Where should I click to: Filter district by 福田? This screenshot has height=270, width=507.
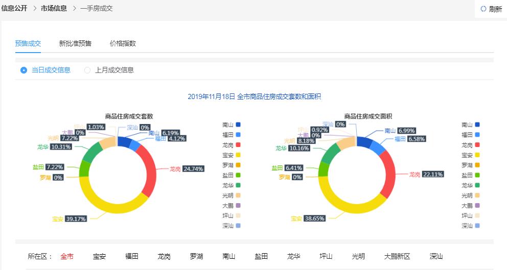(x=132, y=256)
